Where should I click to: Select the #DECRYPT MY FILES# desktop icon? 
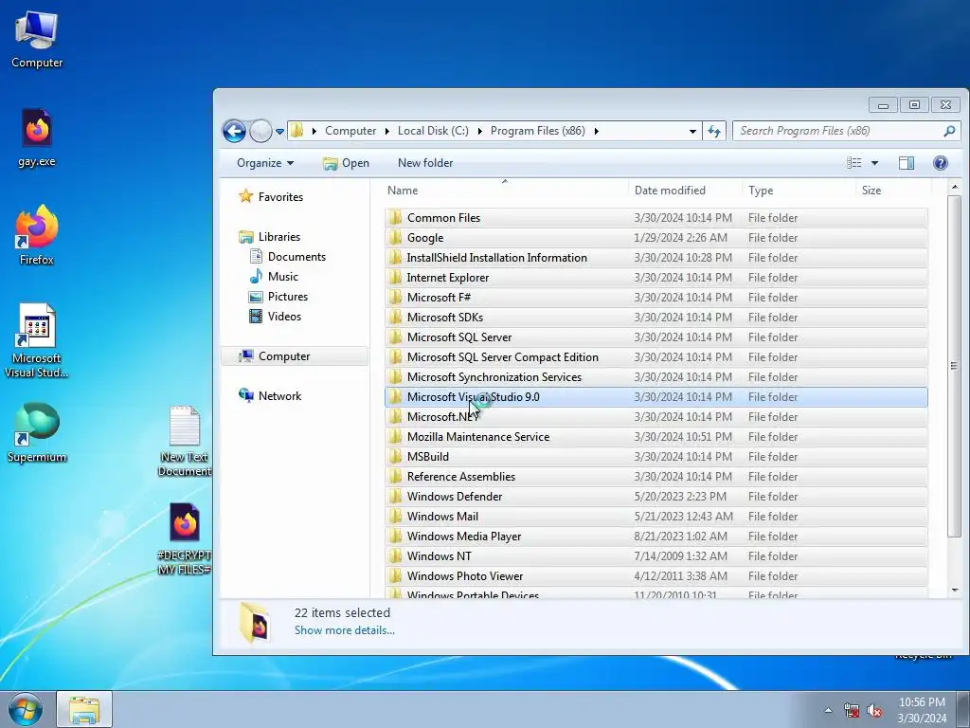(x=185, y=538)
